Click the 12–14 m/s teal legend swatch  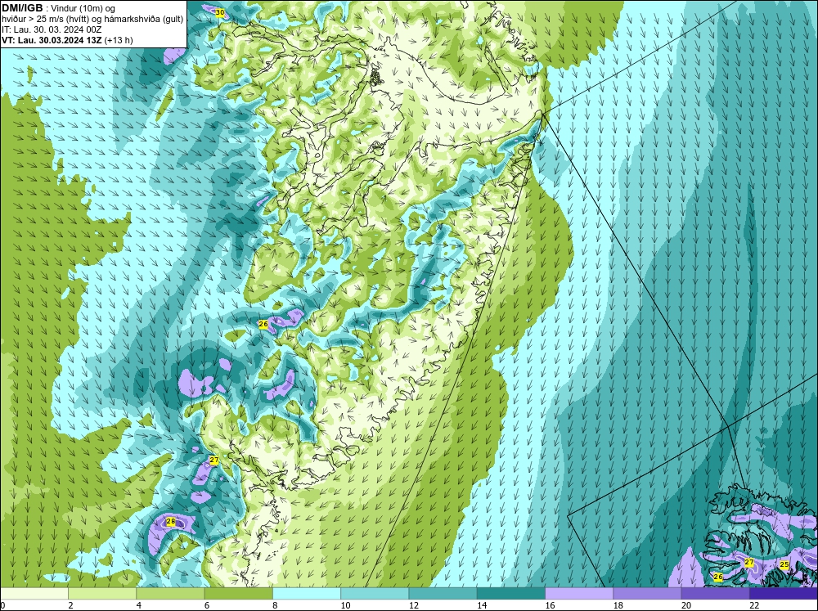(443, 593)
